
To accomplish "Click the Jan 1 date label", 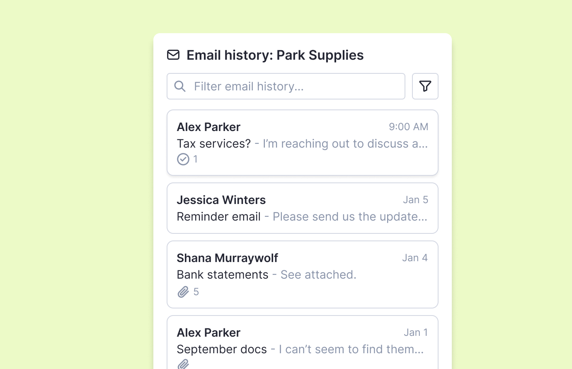I will (x=416, y=333).
